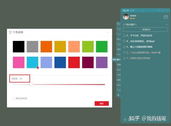Select the 个人 side tab
This screenshot has height=126, width=171.
click(119, 34)
